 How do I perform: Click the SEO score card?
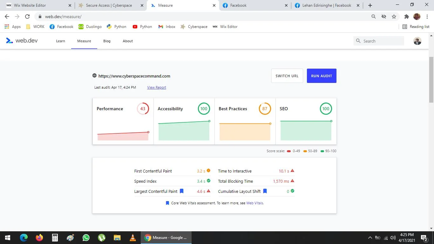tap(306, 121)
